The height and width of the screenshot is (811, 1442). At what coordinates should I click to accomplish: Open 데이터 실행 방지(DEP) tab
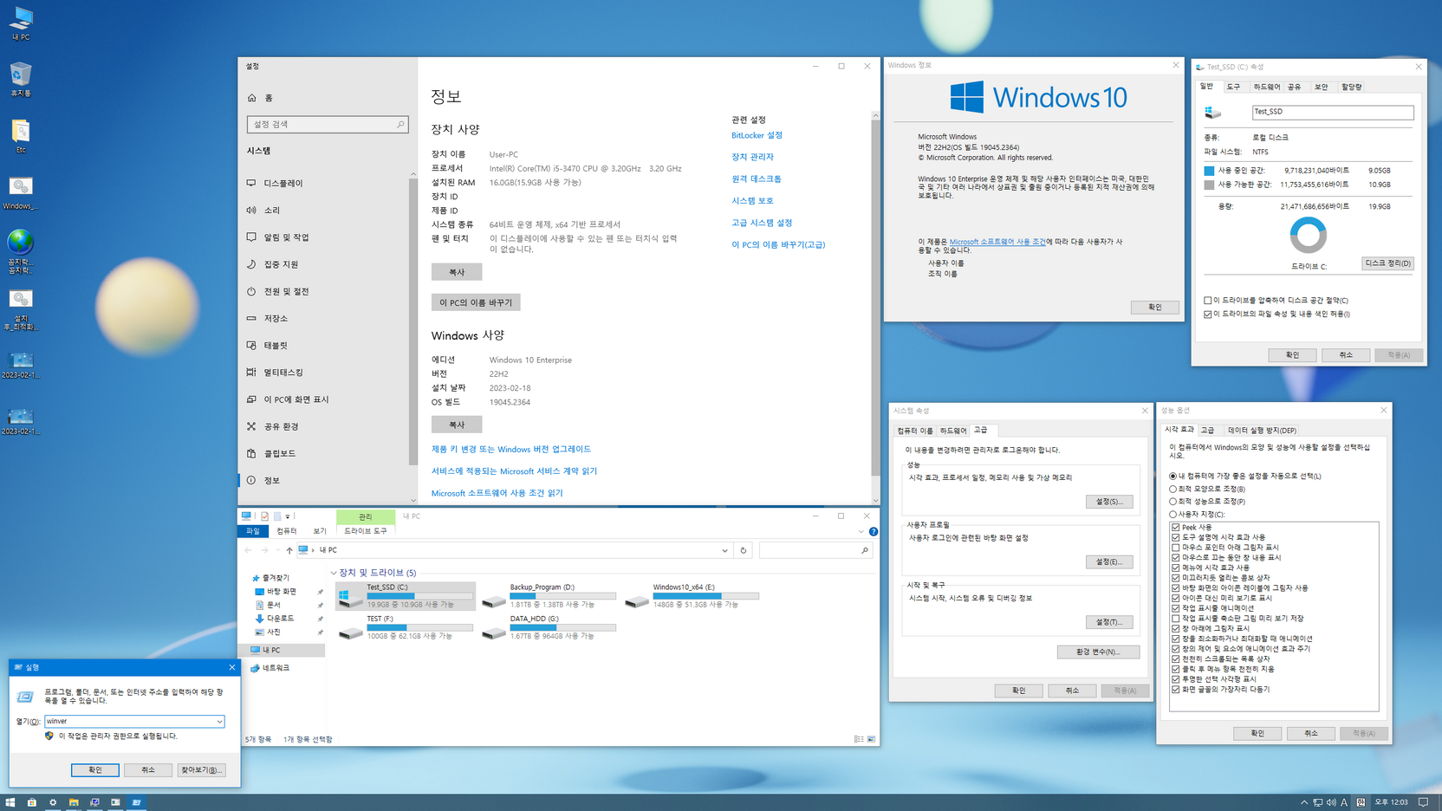1262,430
